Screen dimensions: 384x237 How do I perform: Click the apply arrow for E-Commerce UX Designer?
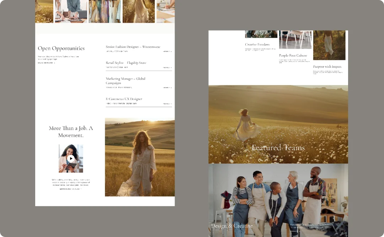point(167,104)
